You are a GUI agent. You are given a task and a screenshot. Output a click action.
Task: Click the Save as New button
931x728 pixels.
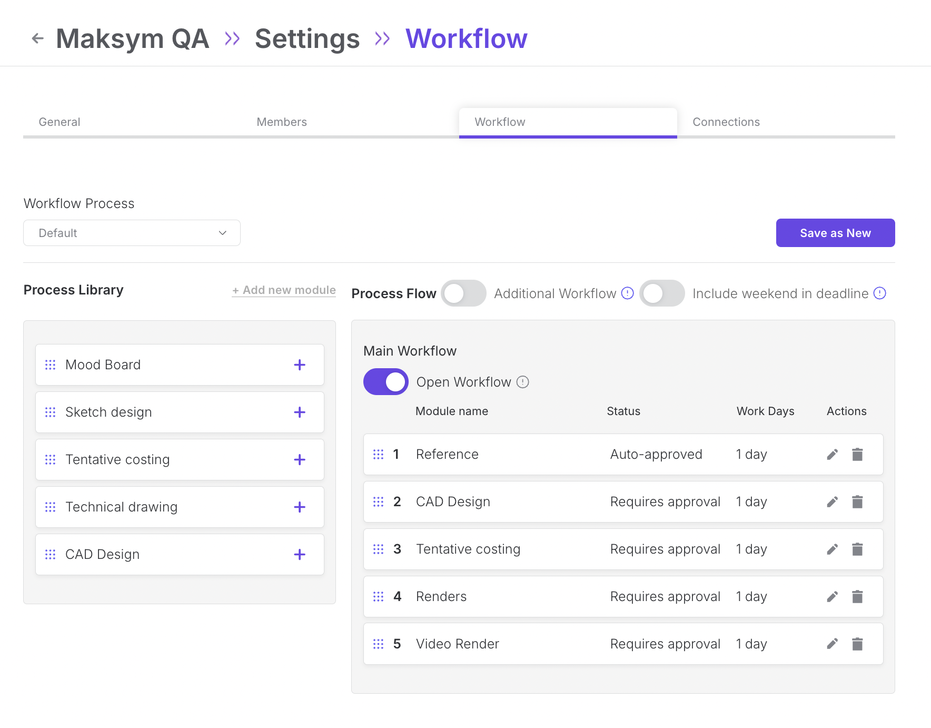coord(835,233)
